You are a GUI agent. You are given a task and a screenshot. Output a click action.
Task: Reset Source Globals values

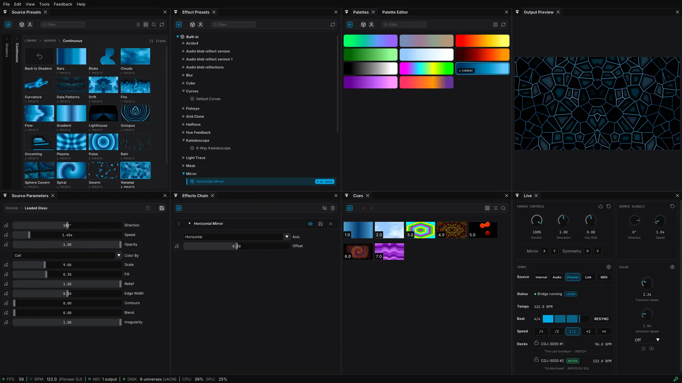(672, 206)
